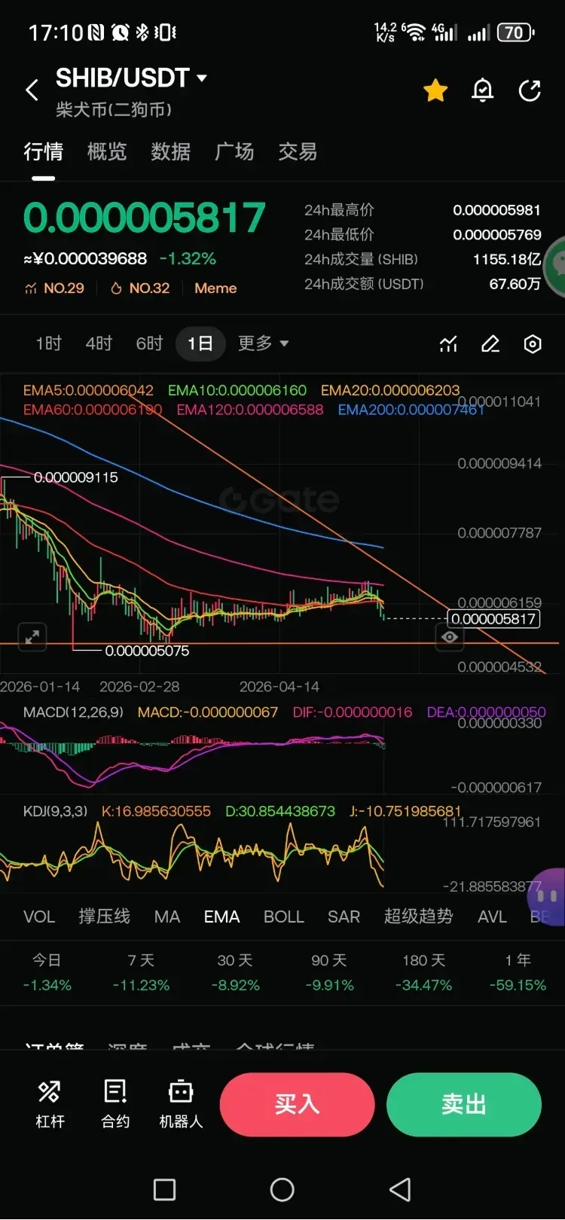Go back using the left arrow
This screenshot has width=565, height=1220.
[32, 90]
